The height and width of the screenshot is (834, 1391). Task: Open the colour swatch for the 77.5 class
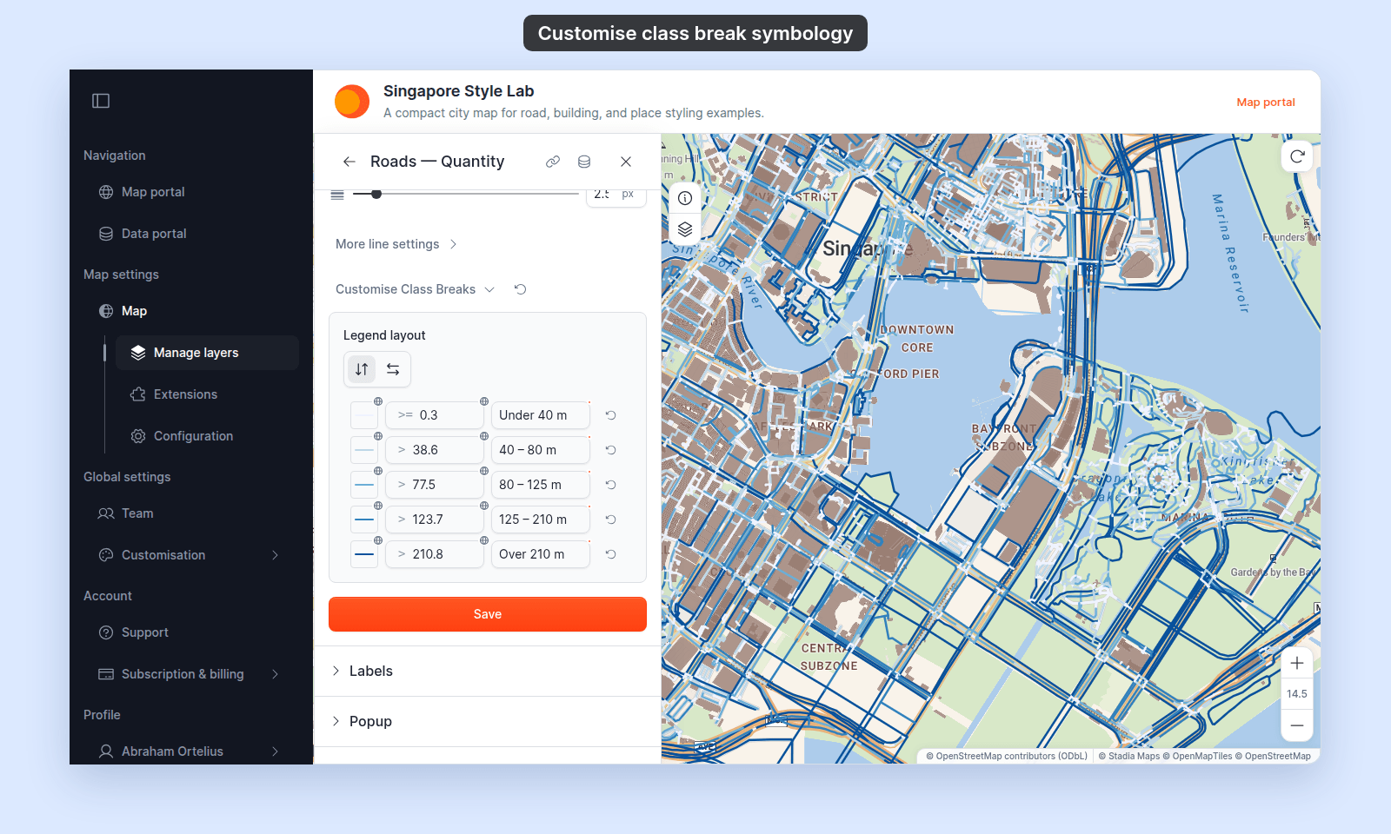click(364, 485)
